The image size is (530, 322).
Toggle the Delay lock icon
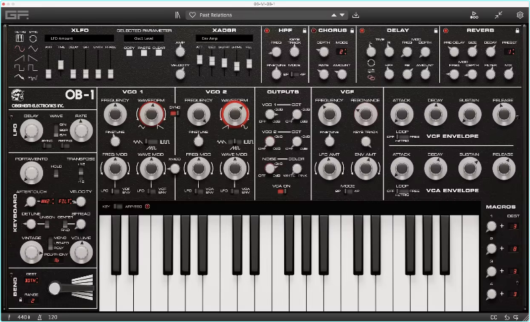(x=436, y=30)
